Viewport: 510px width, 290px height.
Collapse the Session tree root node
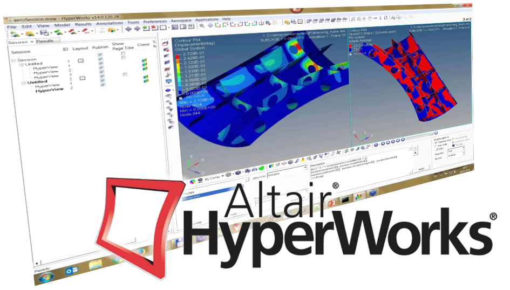tap(13, 60)
